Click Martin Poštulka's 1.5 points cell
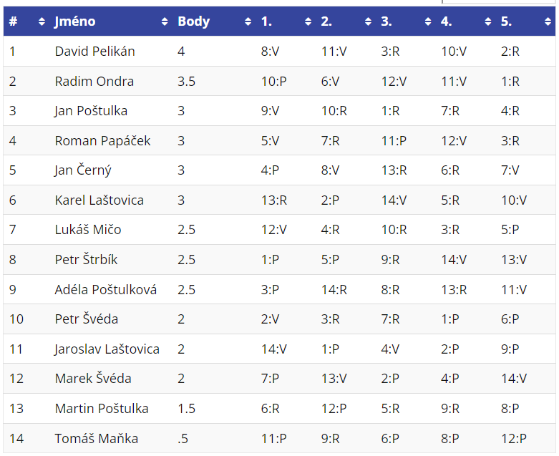The height and width of the screenshot is (456, 559). point(186,409)
